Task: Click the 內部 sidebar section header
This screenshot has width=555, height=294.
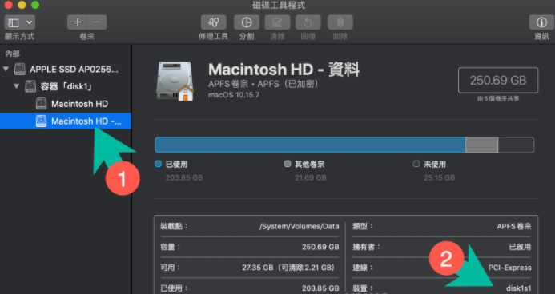Action: pos(12,54)
